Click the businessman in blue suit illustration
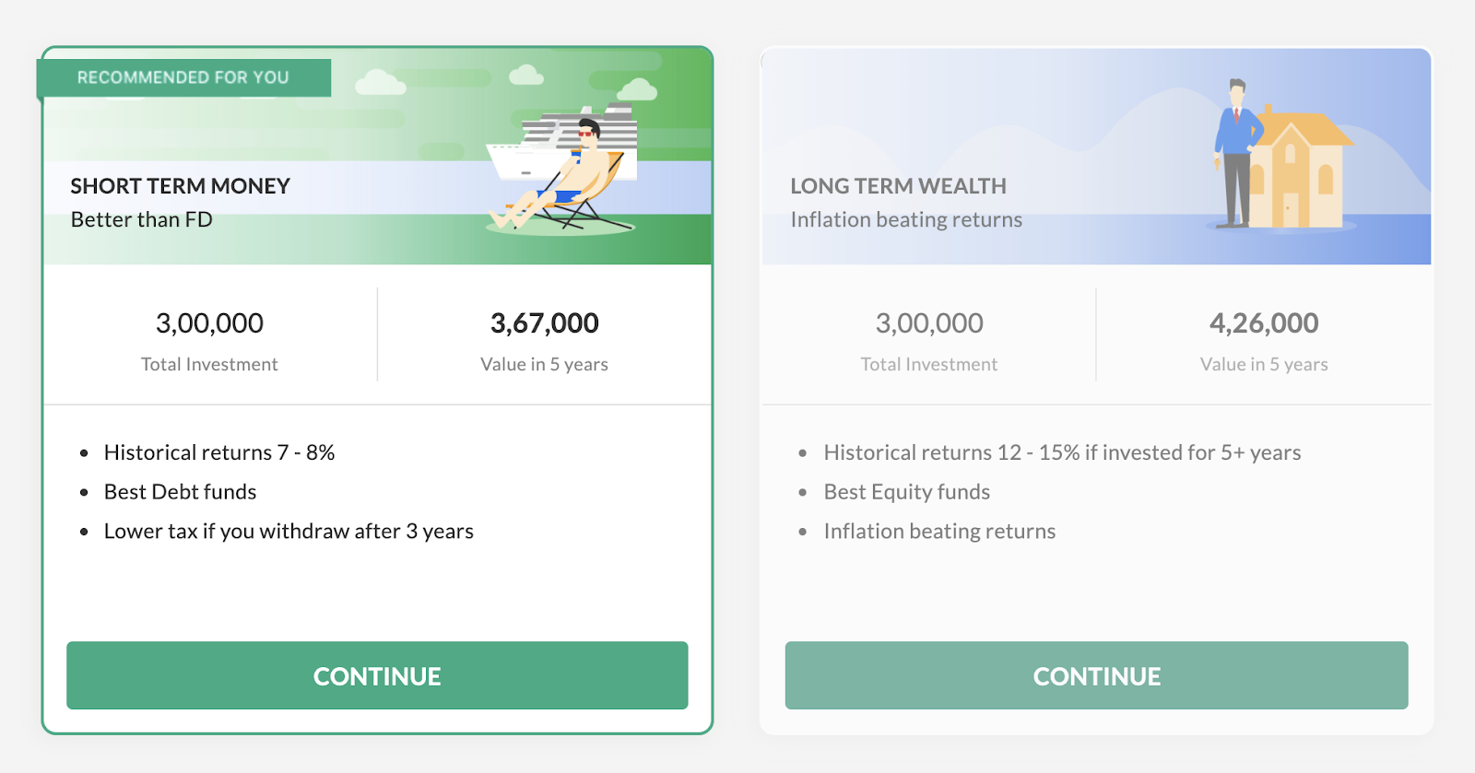 pos(1237,152)
